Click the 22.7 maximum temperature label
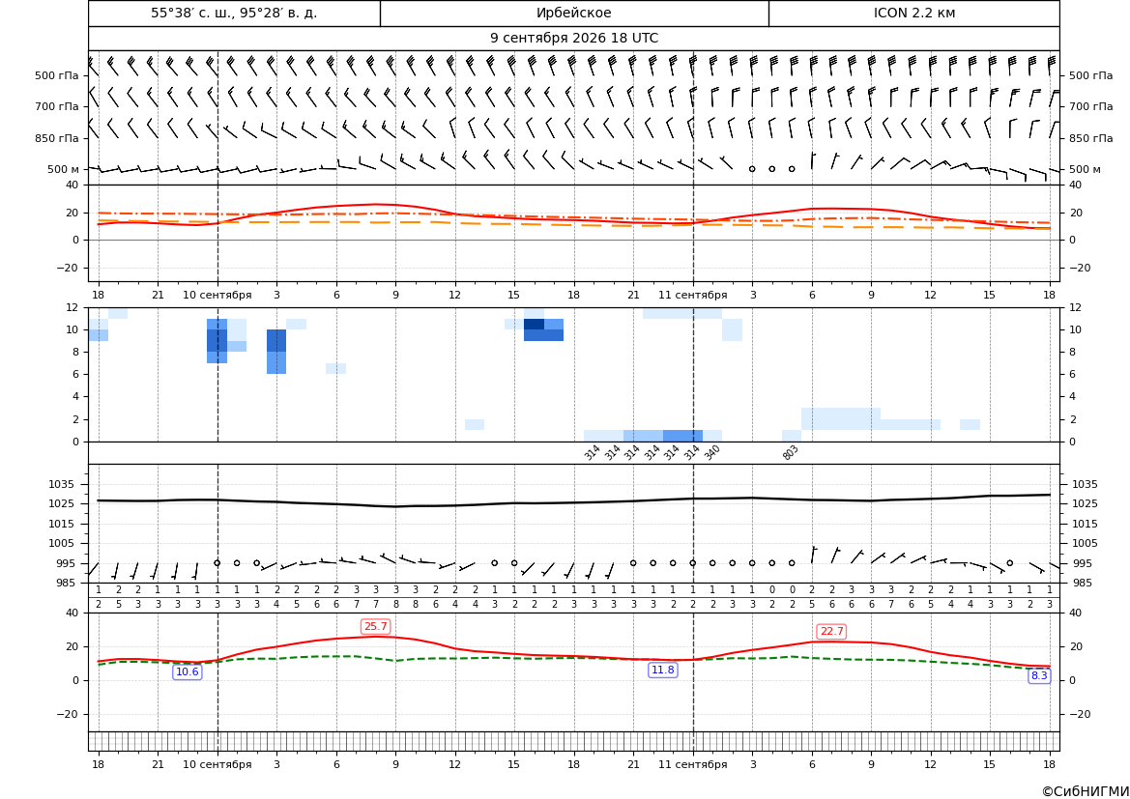This screenshot has width=1130, height=799. [x=831, y=631]
